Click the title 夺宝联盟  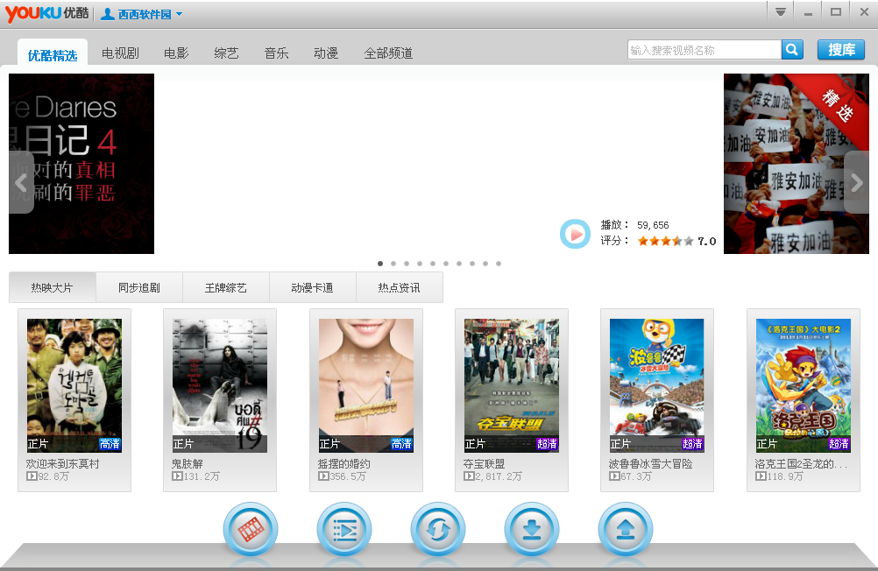tap(484, 464)
